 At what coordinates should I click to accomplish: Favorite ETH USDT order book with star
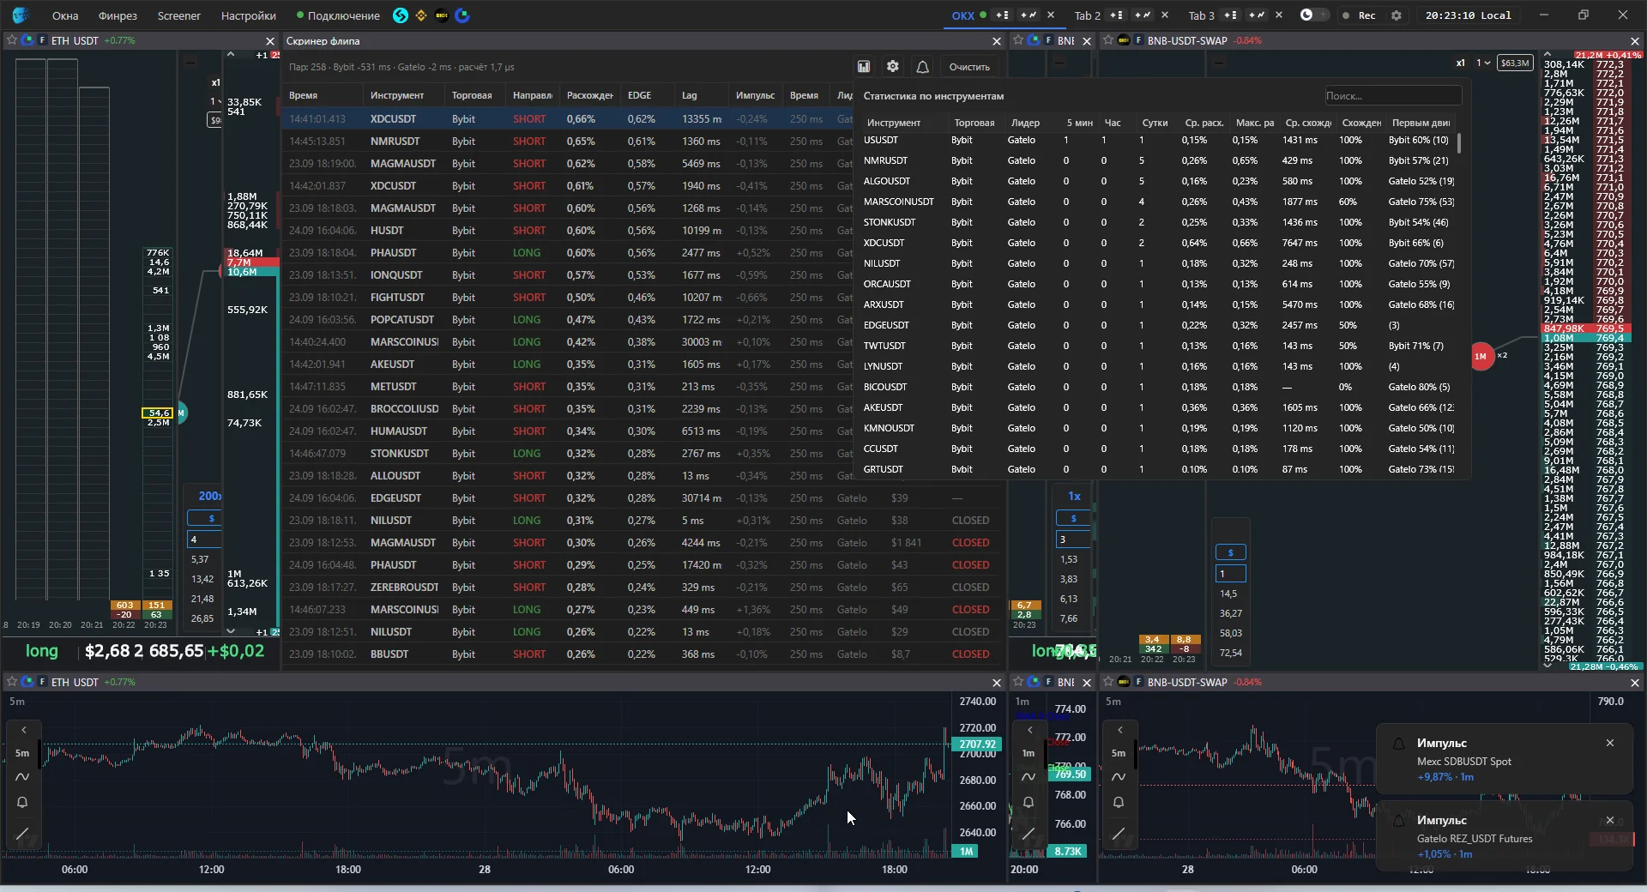click(12, 40)
